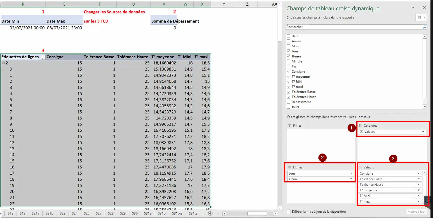Viewport: 433px width, 218px height.
Task: Check the Date field checkbox
Action: pos(288,36)
